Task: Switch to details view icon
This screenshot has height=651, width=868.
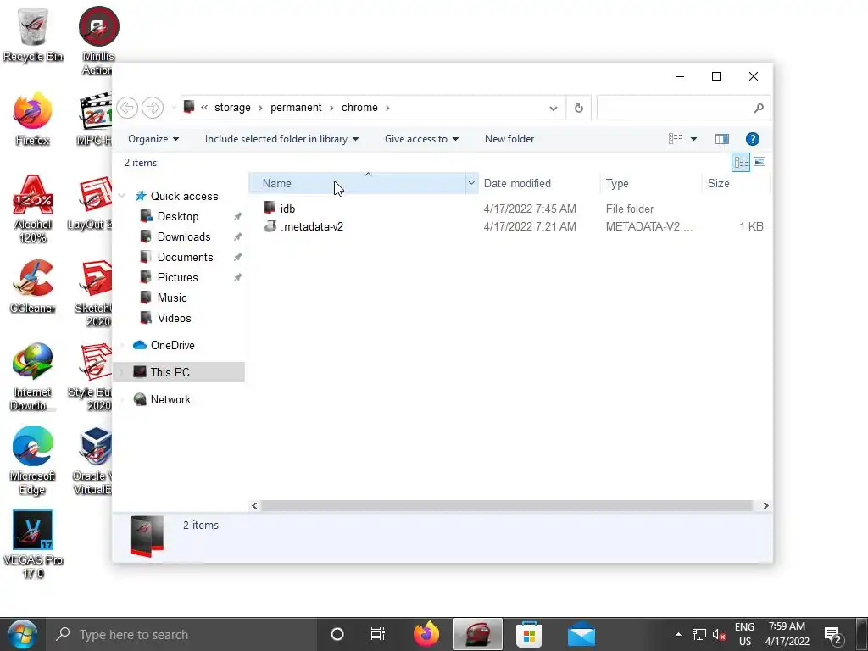Action: (x=741, y=162)
